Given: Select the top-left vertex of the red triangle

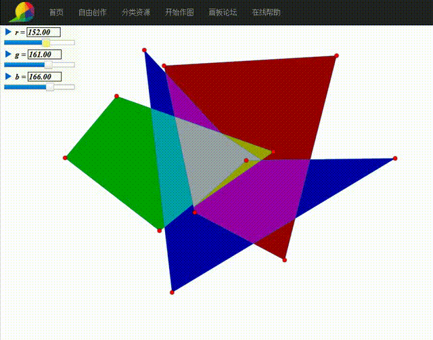Looking at the screenshot, I should click(x=164, y=66).
